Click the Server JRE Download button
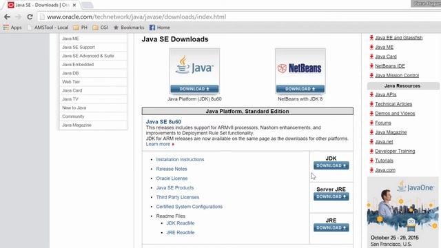Screen dimensions: 441x248 pos(331,196)
